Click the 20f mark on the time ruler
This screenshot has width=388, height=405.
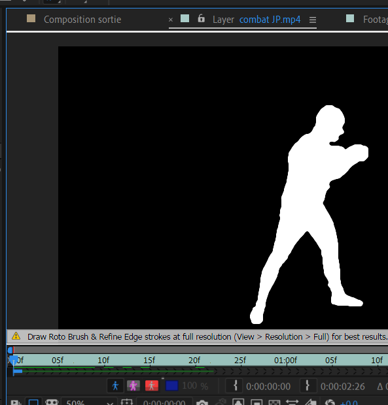click(194, 360)
